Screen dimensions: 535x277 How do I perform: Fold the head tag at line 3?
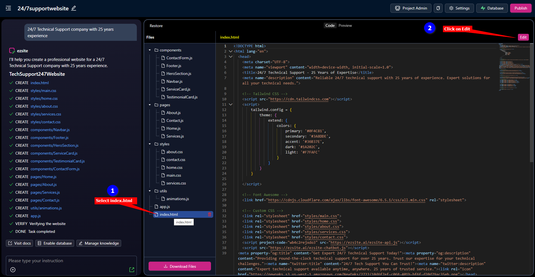tap(231, 56)
